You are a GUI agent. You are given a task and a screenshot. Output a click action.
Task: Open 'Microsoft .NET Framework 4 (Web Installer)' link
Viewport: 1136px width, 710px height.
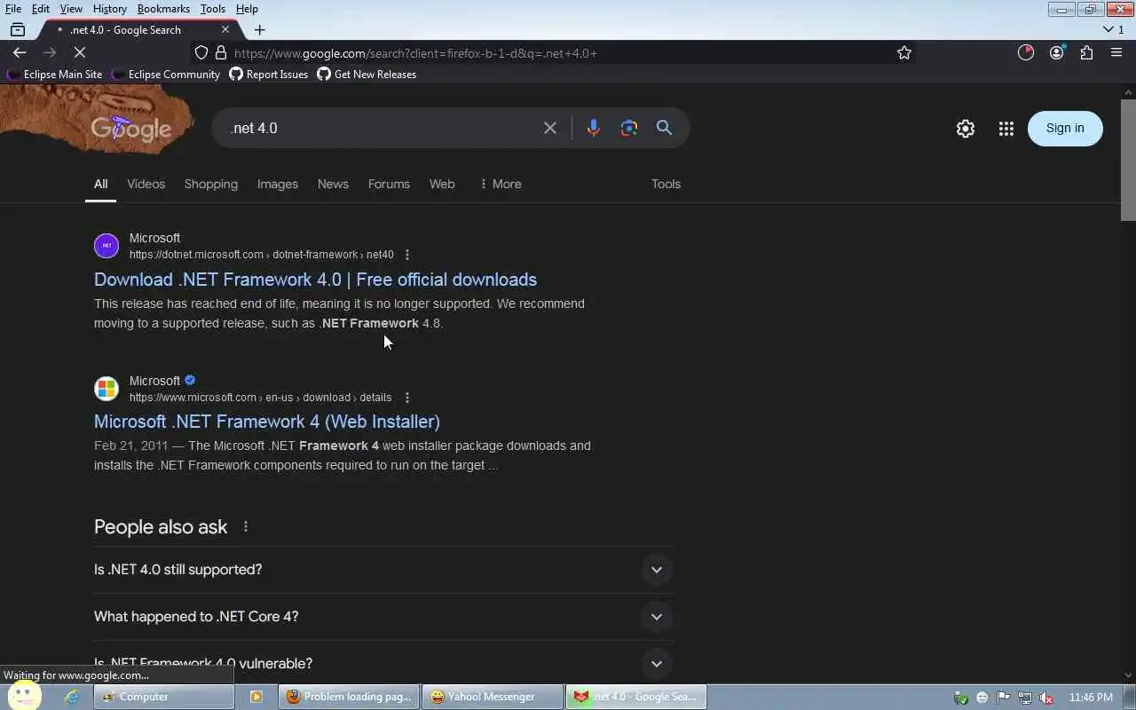click(267, 422)
